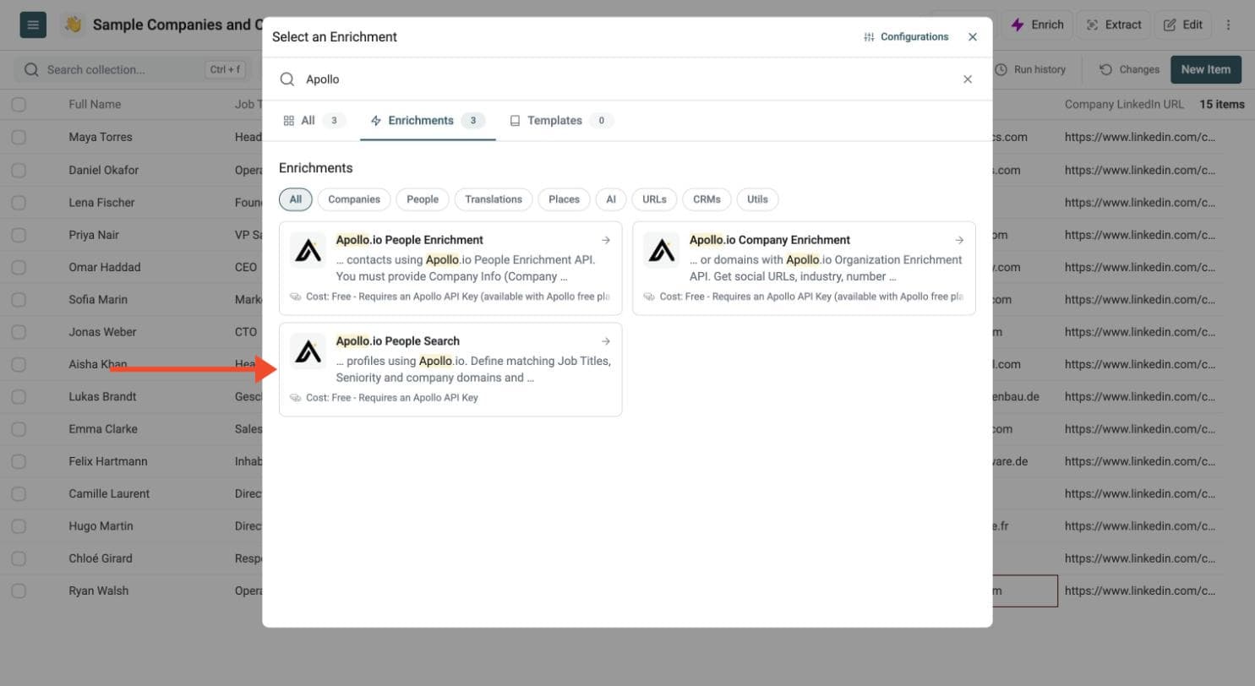Click the arrow on People Search card

click(606, 341)
